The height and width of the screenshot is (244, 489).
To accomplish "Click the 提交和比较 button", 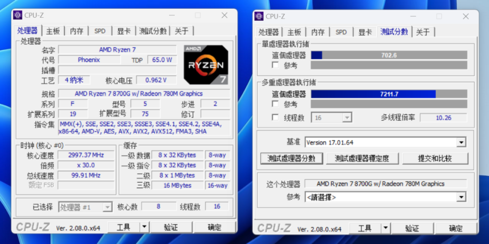I will tap(435, 159).
